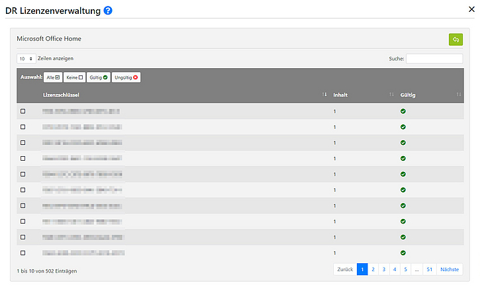Screen dimensions: 480x293
Task: Go to pagination page 3
Action: (x=384, y=269)
